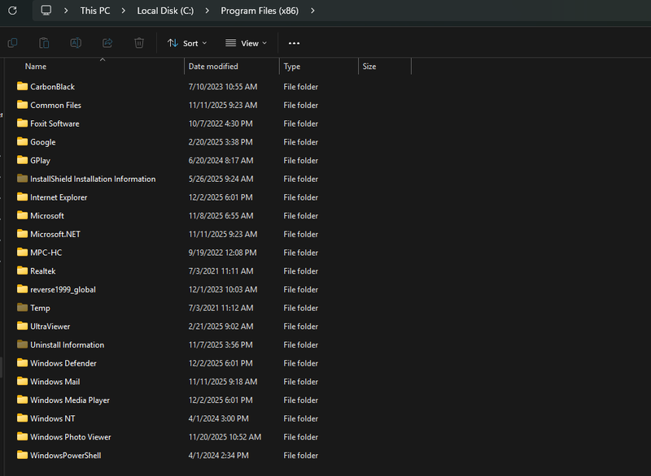651x476 pixels.
Task: Click the date 2/20/2025 3:38 PM
Action: (x=221, y=142)
